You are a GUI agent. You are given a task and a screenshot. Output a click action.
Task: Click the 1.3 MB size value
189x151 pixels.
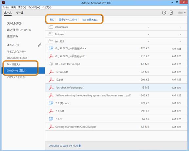145,127
